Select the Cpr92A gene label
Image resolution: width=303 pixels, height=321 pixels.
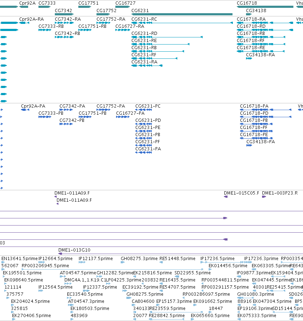point(27,3)
